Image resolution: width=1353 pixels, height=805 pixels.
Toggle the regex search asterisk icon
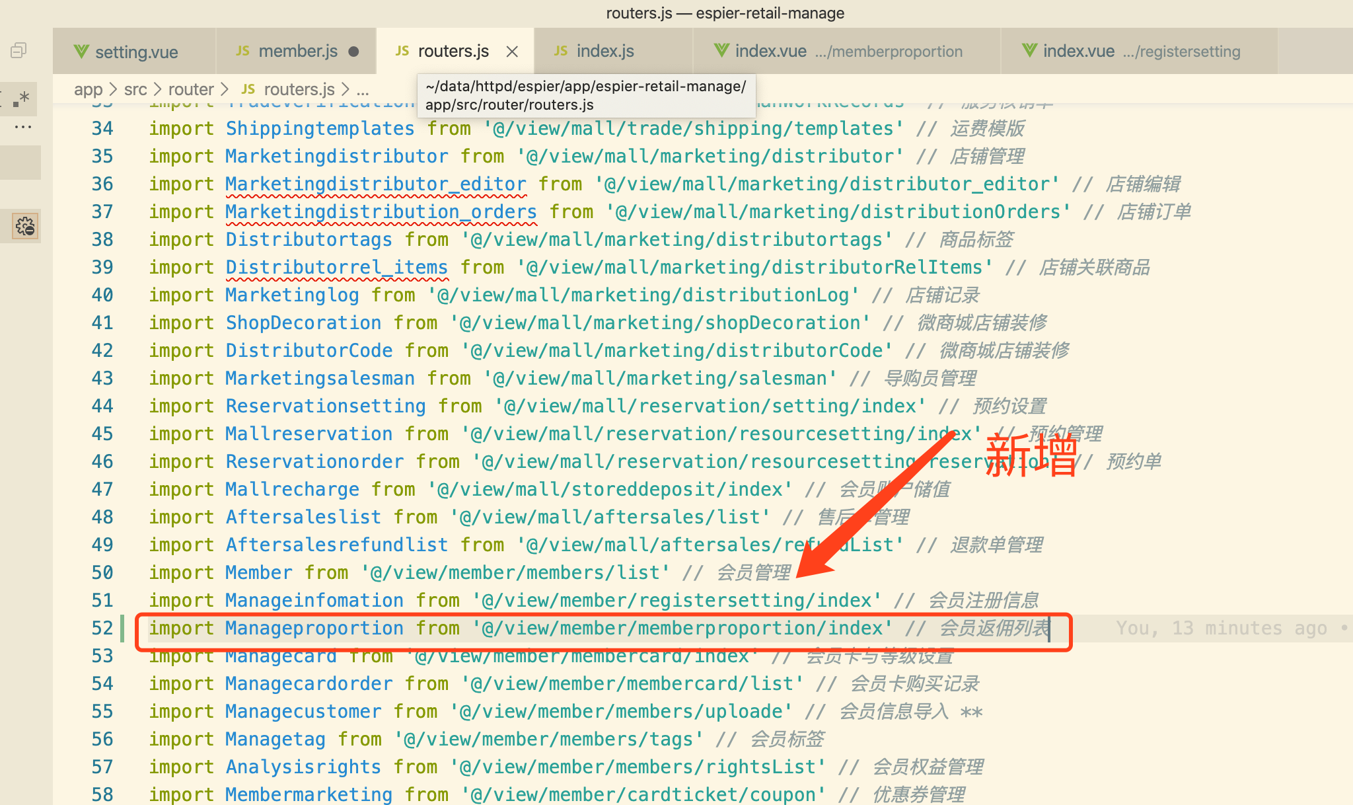pos(22,99)
